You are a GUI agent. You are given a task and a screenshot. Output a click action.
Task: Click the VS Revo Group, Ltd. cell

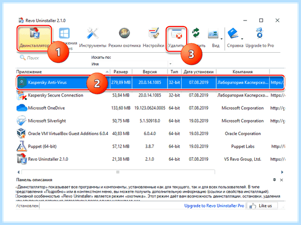click(x=243, y=159)
